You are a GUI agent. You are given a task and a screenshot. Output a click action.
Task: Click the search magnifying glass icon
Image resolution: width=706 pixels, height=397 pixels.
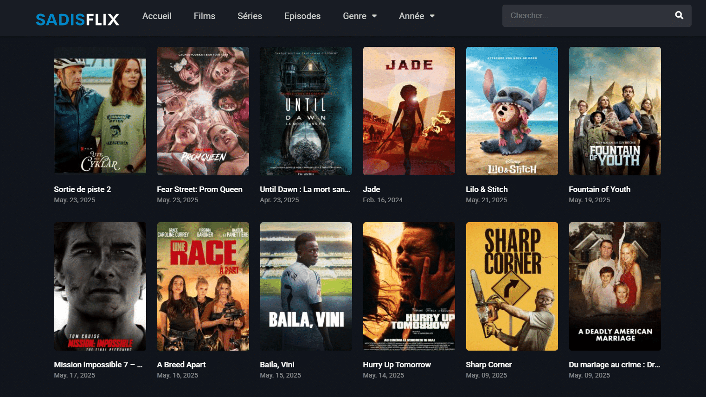tap(679, 15)
